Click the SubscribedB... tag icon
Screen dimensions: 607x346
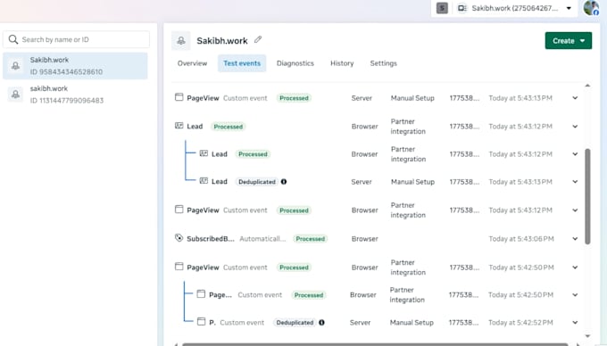point(179,238)
